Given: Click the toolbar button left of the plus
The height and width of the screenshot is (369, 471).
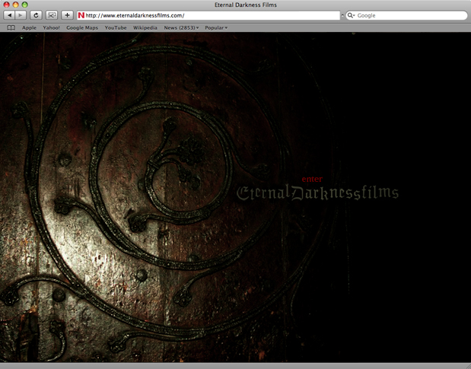Looking at the screenshot, I should [52, 15].
